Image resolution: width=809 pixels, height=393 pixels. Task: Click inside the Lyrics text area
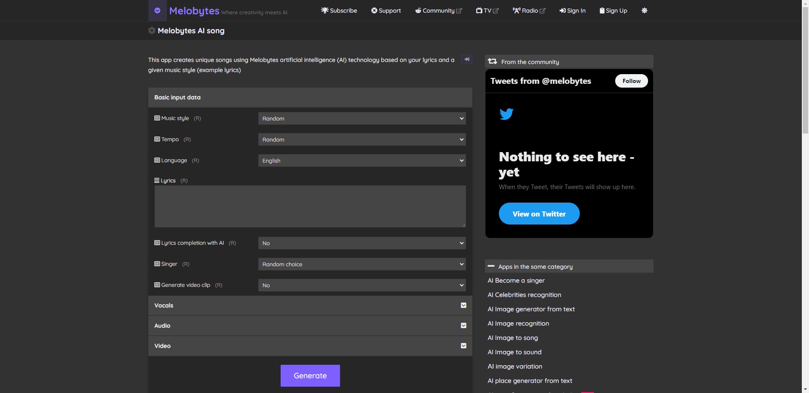pyautogui.click(x=310, y=206)
